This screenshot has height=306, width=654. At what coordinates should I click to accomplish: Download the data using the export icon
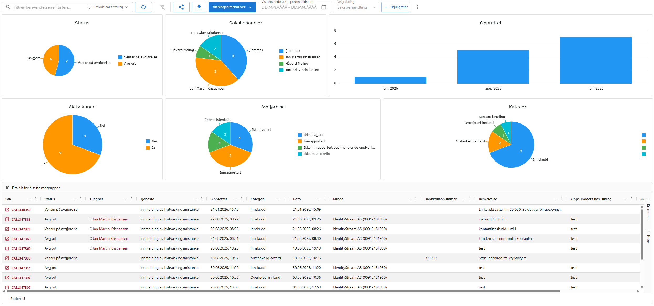(199, 7)
